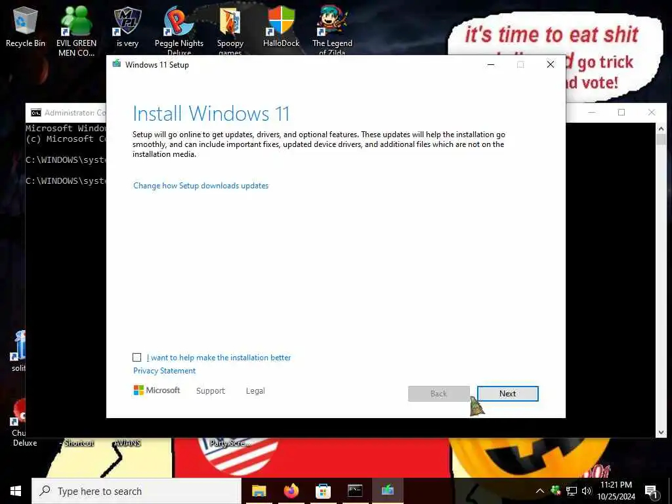Open 'Change how Setup downloads updates' link

[201, 186]
